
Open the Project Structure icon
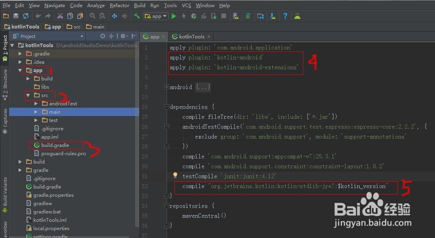tap(261, 16)
